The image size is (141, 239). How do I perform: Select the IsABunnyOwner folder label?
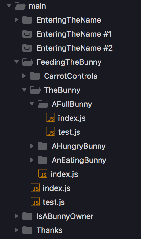[x=65, y=216]
